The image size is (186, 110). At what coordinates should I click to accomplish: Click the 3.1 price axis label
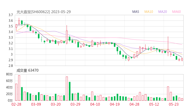pos(11,49)
